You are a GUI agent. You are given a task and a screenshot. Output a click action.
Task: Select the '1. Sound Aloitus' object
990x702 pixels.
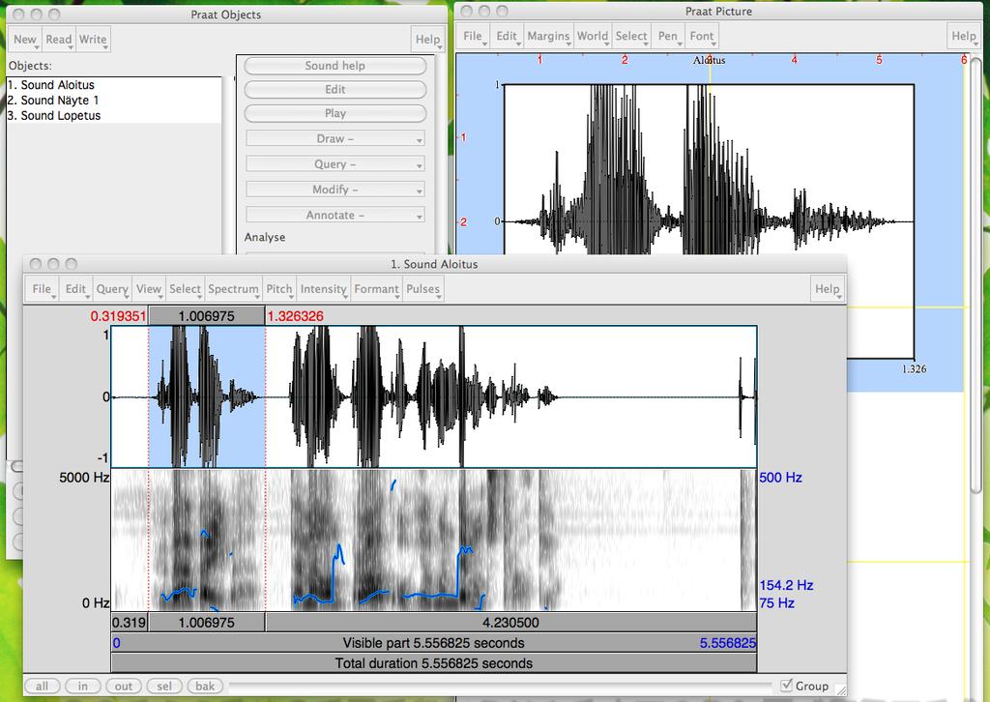click(114, 84)
